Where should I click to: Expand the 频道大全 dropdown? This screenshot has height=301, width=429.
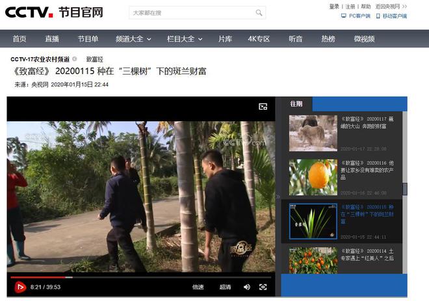coord(133,39)
